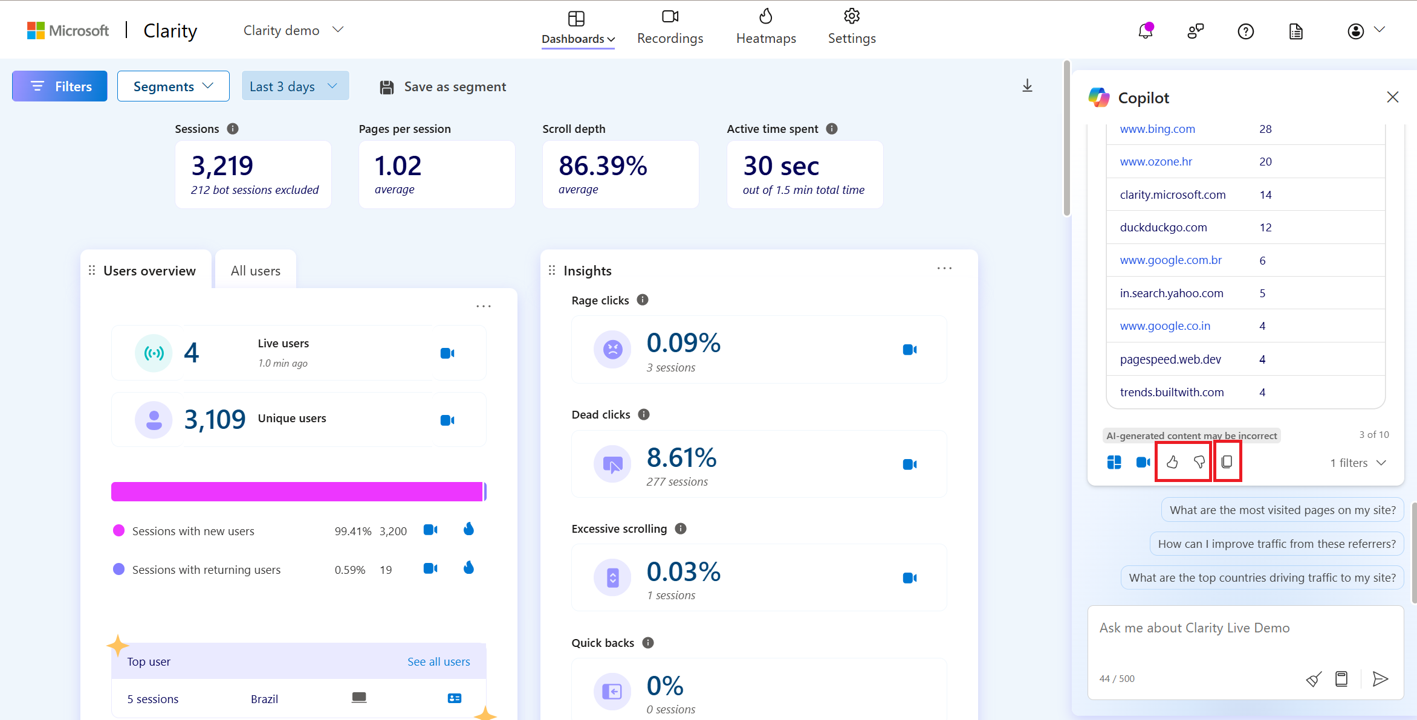Viewport: 1417px width, 720px height.
Task: Open heatmap for sessions with new users
Action: pos(469,529)
